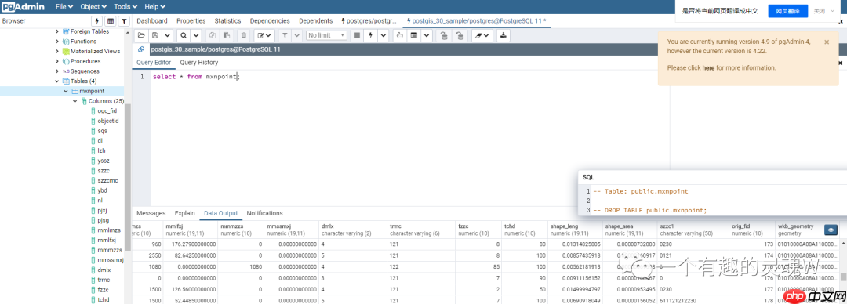Image resolution: width=847 pixels, height=304 pixels.
Task: Collapse the mxnpoint table node
Action: [66, 91]
